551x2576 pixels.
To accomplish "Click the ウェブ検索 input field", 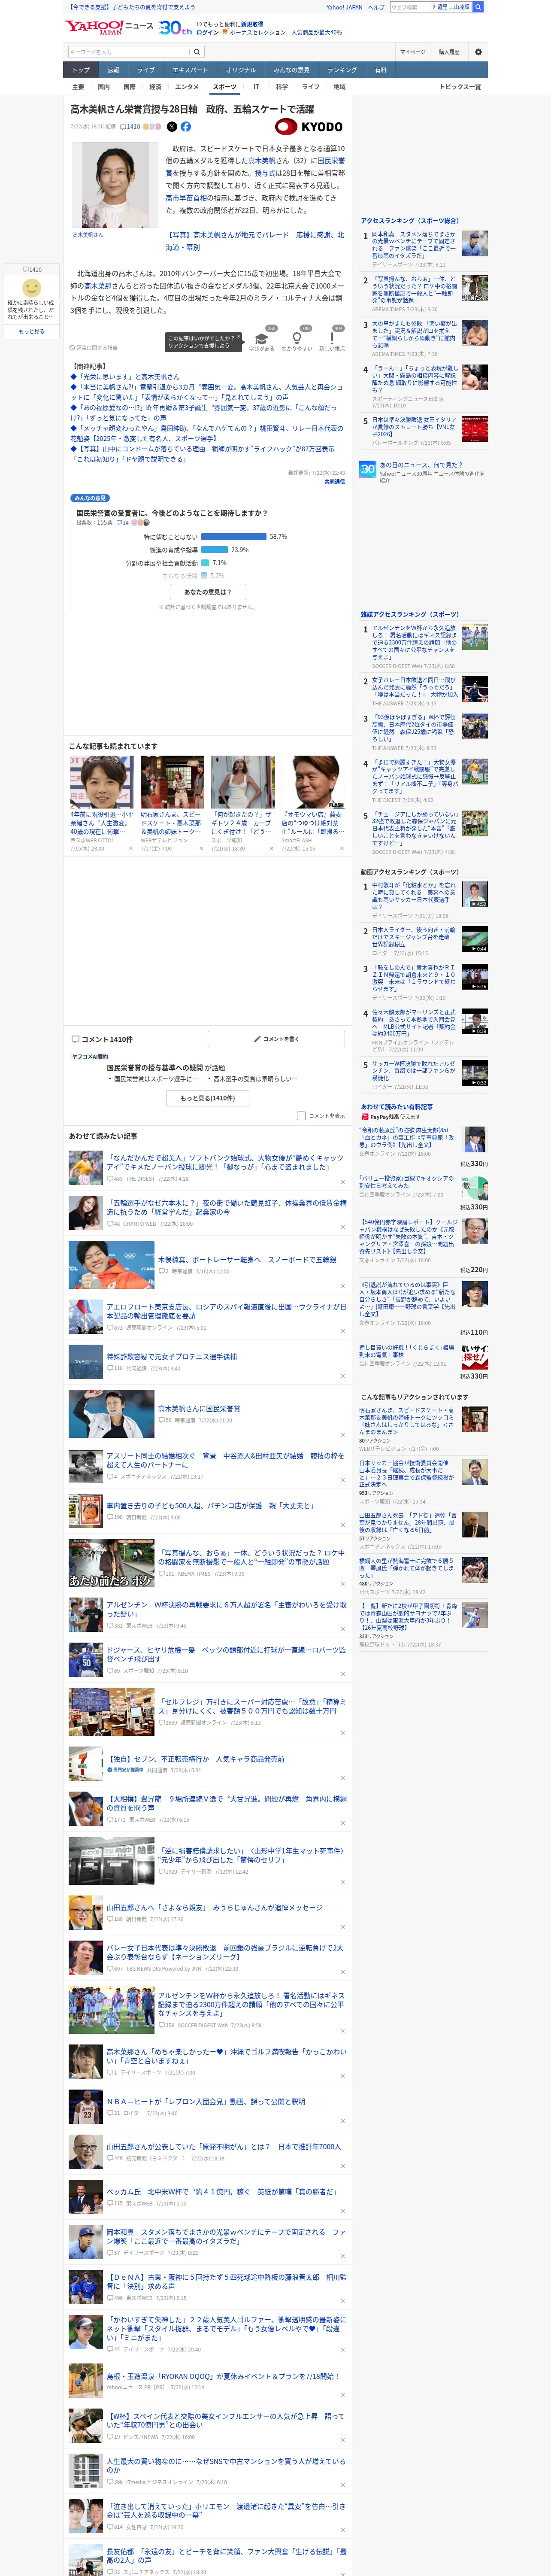I will (410, 7).
